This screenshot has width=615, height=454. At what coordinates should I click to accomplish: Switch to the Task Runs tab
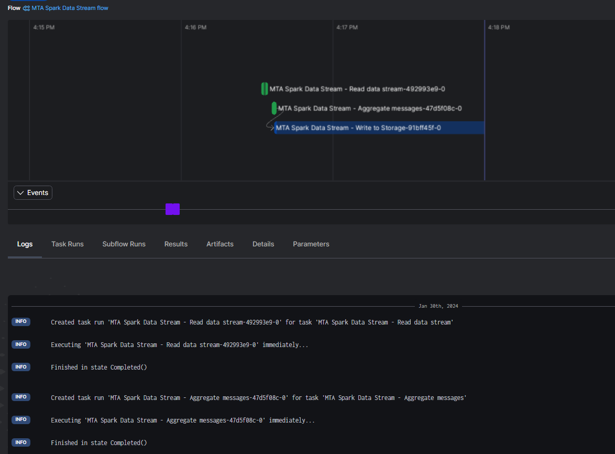click(68, 244)
